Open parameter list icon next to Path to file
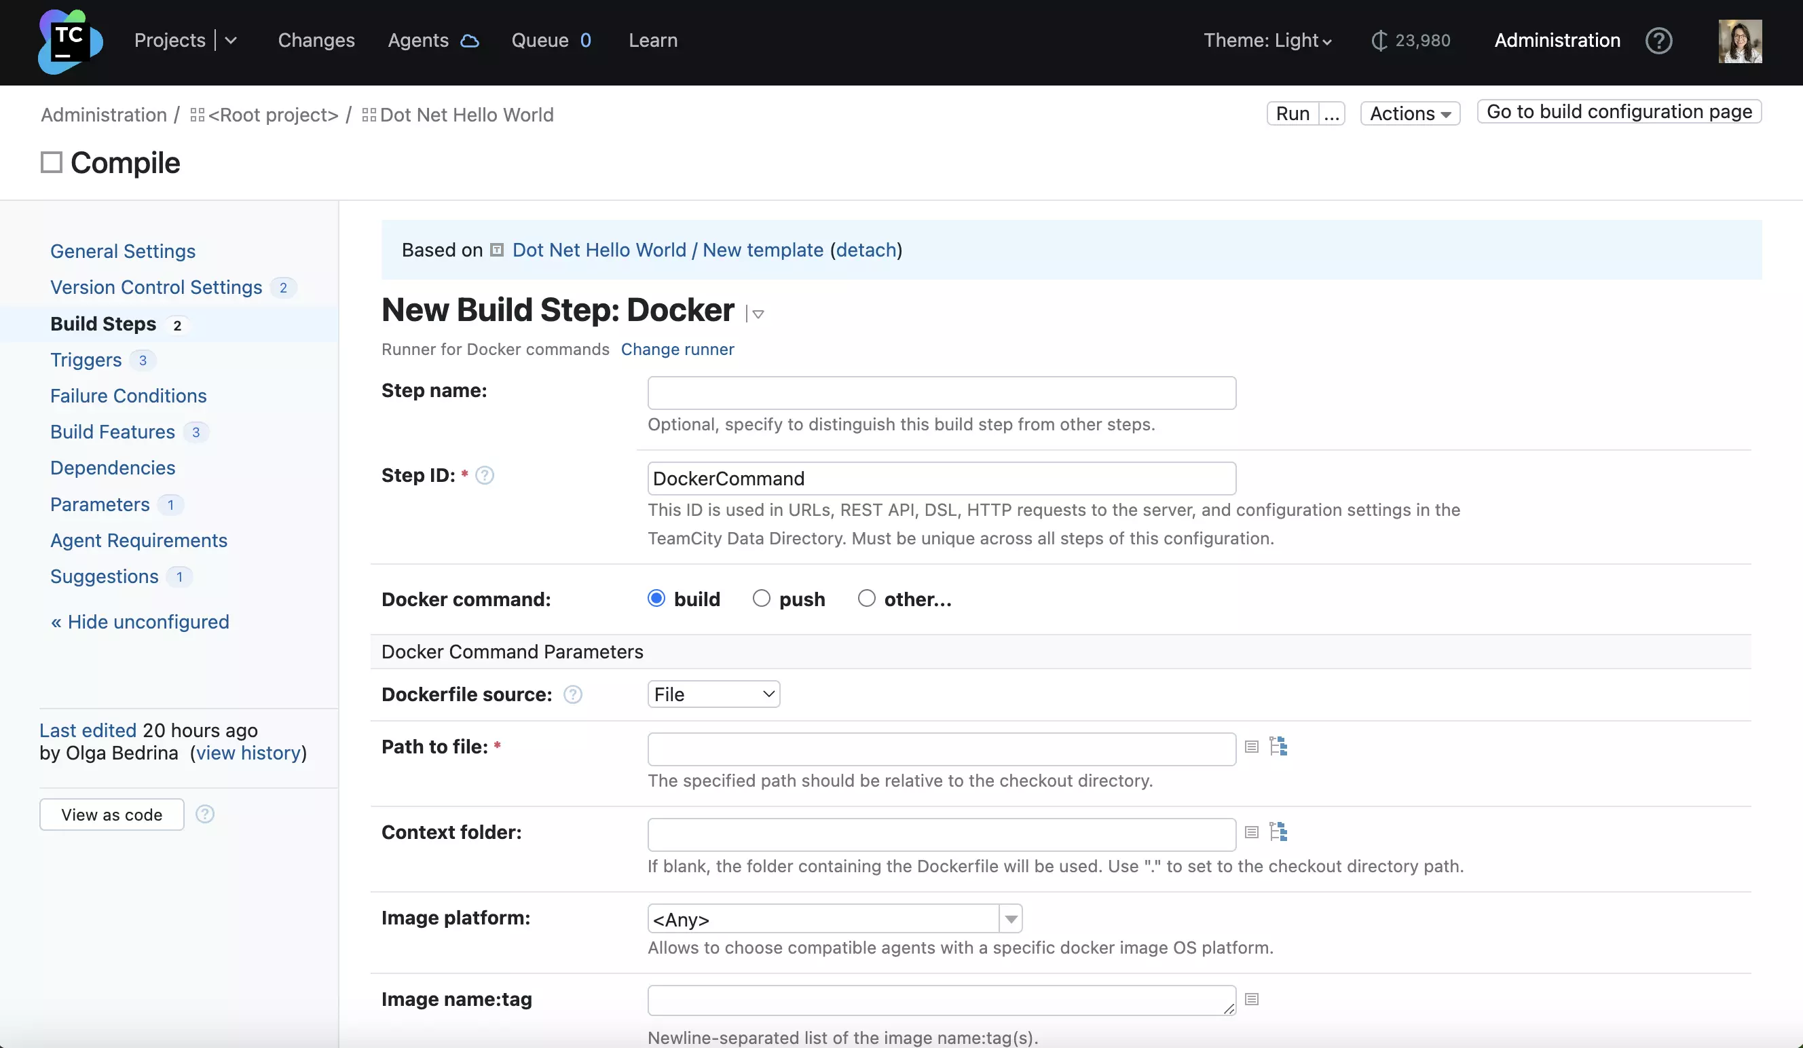Image resolution: width=1803 pixels, height=1048 pixels. [1251, 747]
